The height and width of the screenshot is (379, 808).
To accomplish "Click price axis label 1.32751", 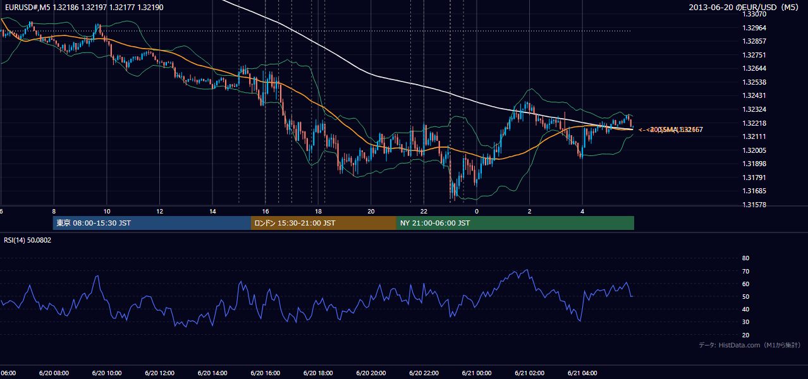I will click(755, 55).
